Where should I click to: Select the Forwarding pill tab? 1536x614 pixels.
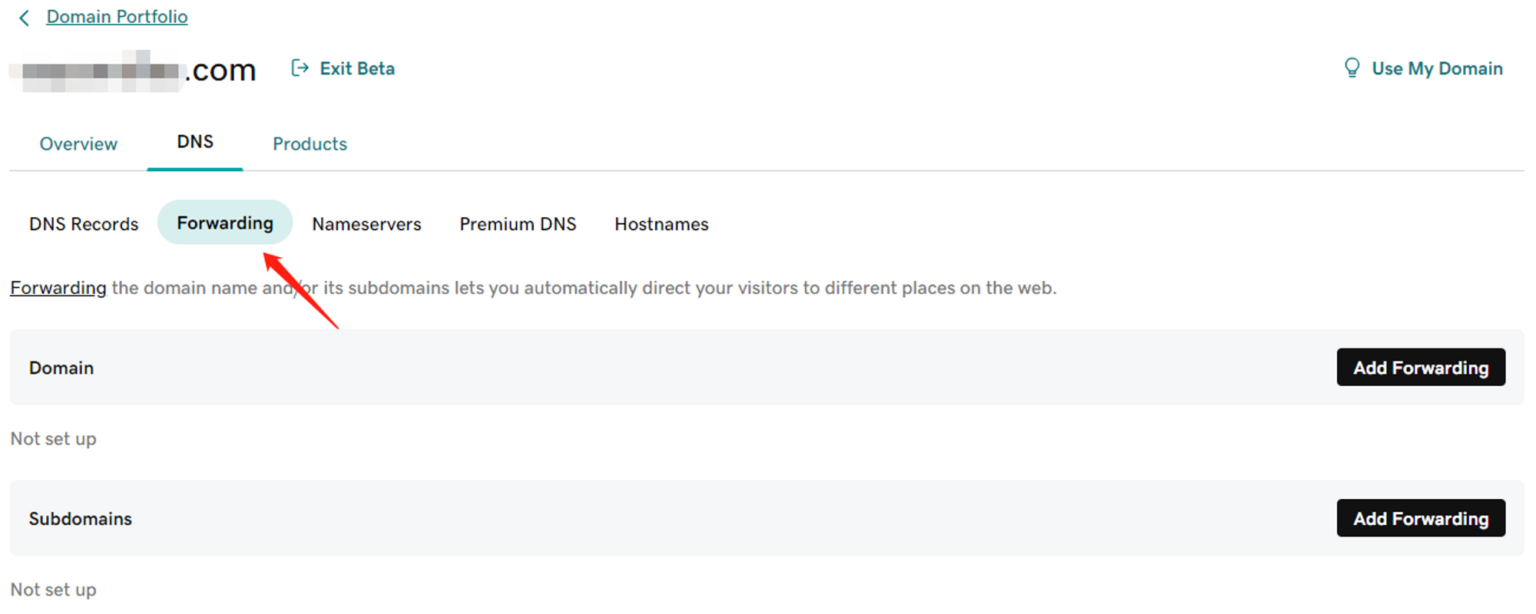[x=225, y=223]
